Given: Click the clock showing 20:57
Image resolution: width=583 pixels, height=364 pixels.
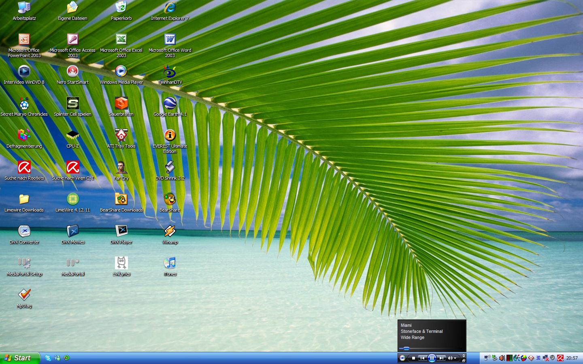Looking at the screenshot, I should [572, 358].
